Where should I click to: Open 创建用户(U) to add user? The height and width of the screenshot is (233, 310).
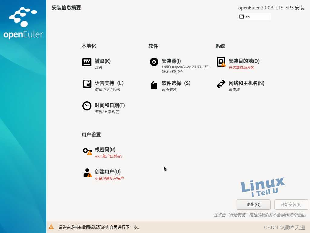click(x=107, y=172)
